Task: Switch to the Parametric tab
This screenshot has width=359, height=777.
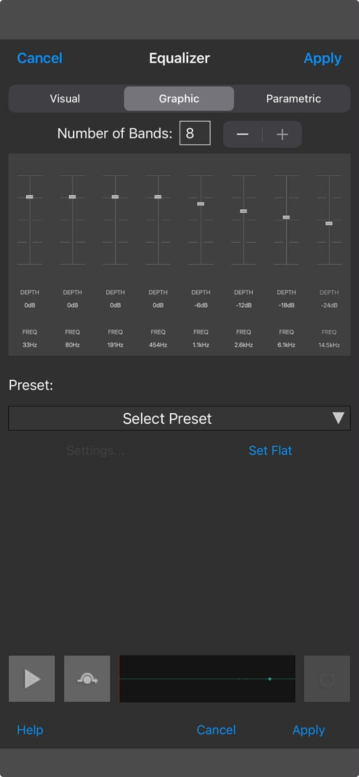Action: tap(294, 99)
